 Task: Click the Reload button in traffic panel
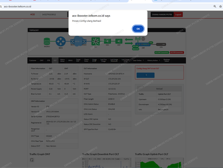click(x=159, y=89)
